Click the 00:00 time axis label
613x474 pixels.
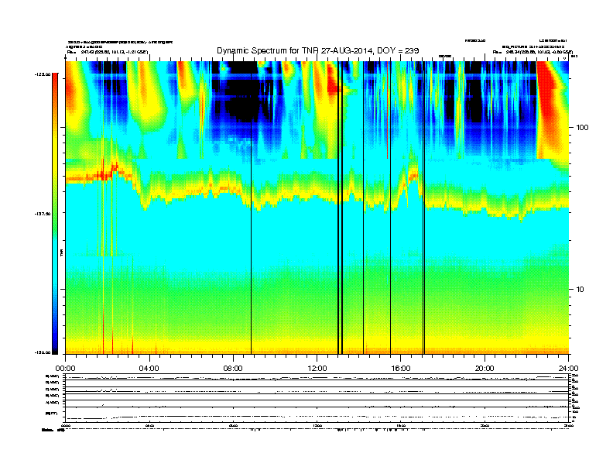pyautogui.click(x=65, y=369)
